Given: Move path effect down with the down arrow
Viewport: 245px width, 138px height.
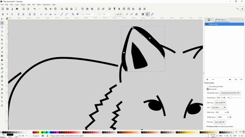Looking at the screenshot, I should [x=242, y=79].
